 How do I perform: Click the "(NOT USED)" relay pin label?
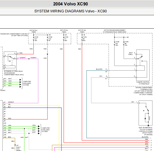pos(131,54)
